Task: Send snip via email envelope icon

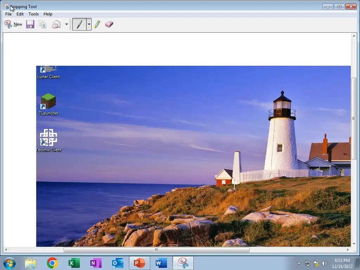Action: point(56,24)
